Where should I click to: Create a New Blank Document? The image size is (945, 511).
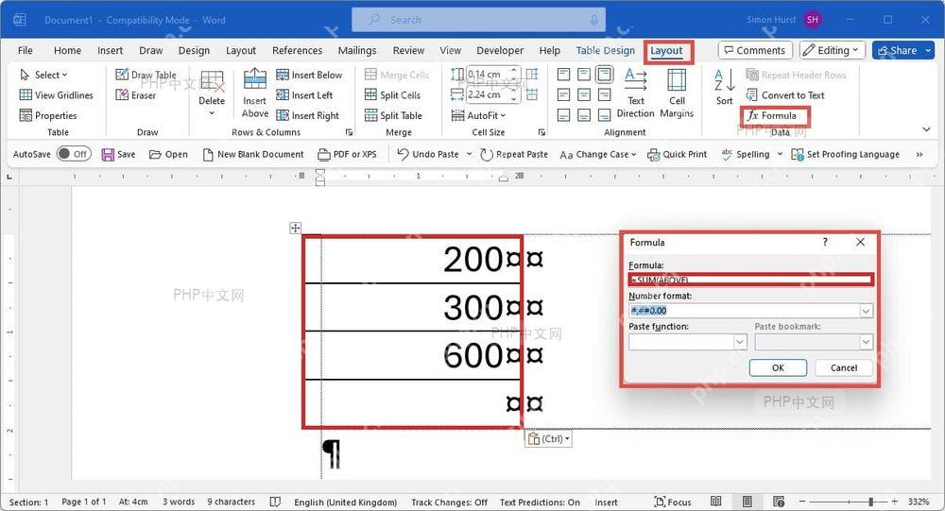(253, 154)
